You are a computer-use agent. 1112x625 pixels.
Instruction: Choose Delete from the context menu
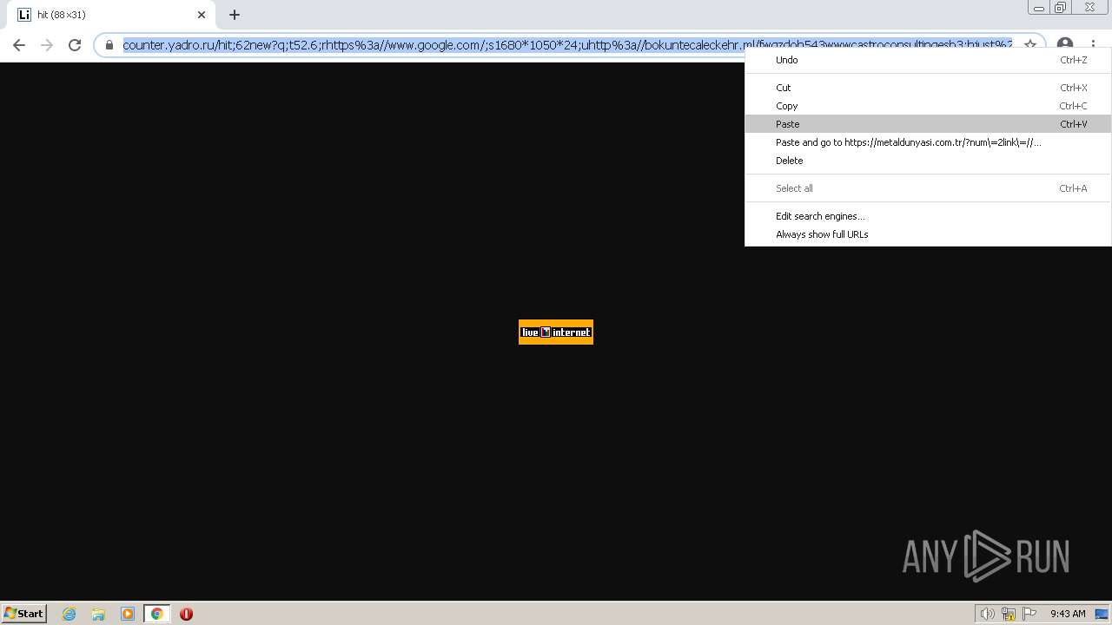pyautogui.click(x=928, y=161)
